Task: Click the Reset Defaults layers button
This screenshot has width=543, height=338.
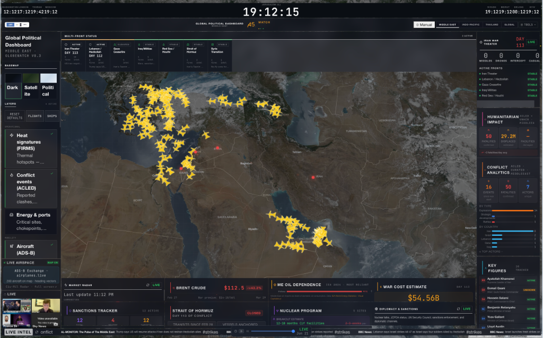Action: (x=14, y=116)
